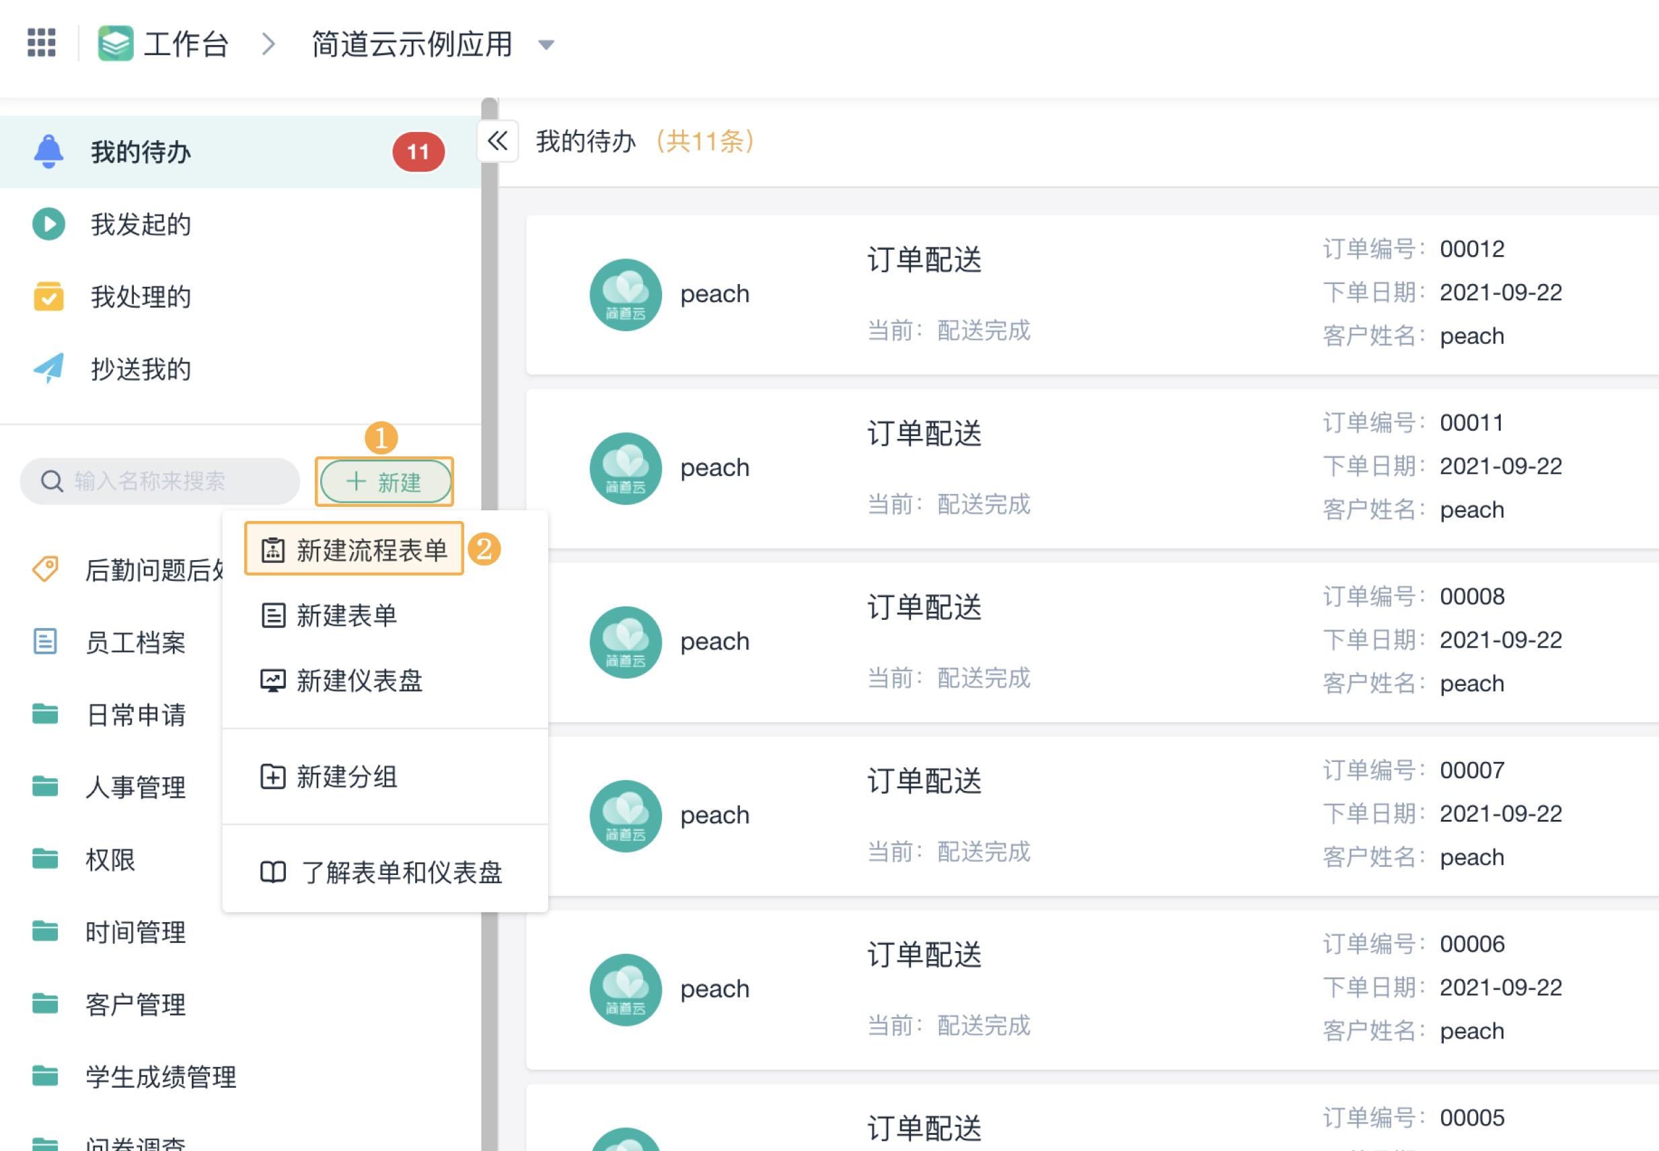This screenshot has width=1659, height=1151.
Task: Collapse the sidebar with the « button
Action: [x=496, y=143]
